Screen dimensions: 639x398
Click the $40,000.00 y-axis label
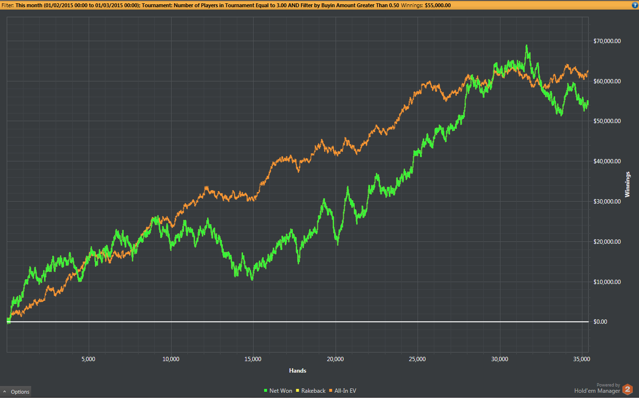point(607,161)
